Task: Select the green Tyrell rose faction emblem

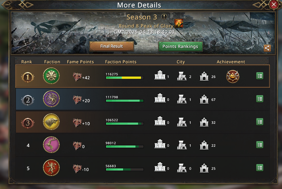Action: click(x=51, y=76)
